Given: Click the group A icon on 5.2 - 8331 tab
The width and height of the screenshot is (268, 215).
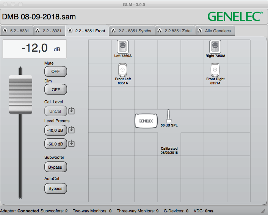Looking at the screenshot, I should click(5, 30).
